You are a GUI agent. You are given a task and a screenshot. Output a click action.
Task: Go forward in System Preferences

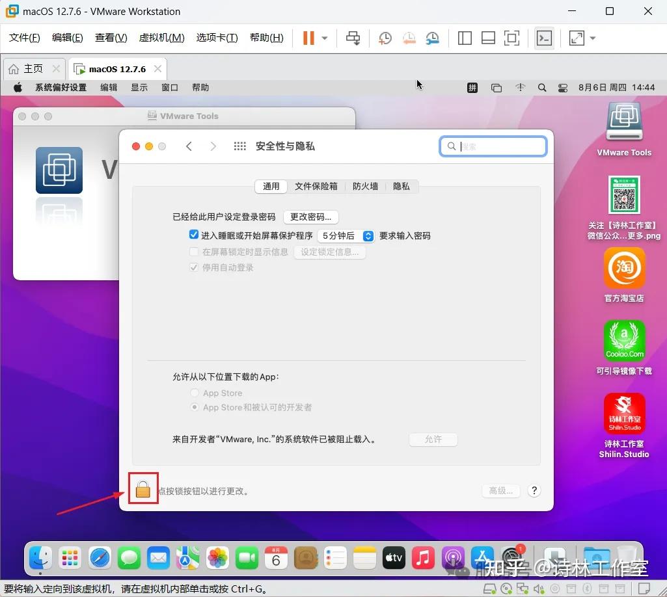click(x=213, y=146)
